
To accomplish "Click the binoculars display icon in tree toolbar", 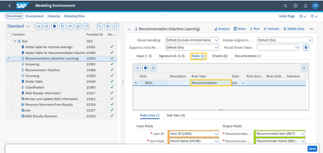I will click(39, 26).
